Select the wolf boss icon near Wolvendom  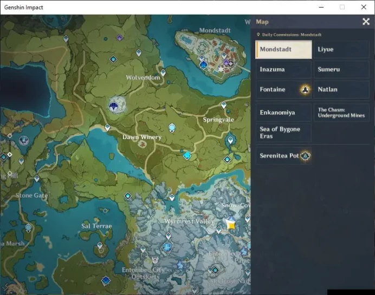coord(113,107)
